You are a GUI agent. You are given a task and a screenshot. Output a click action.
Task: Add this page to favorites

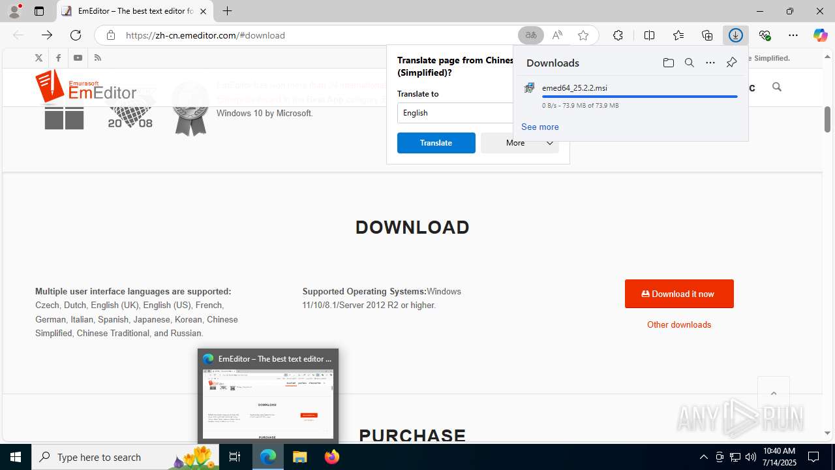pos(583,35)
